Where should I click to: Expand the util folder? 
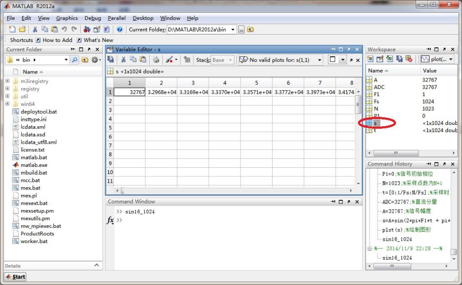coord(7,96)
